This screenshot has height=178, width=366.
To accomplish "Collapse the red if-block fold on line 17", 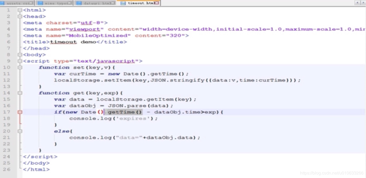I will pos(20,112).
